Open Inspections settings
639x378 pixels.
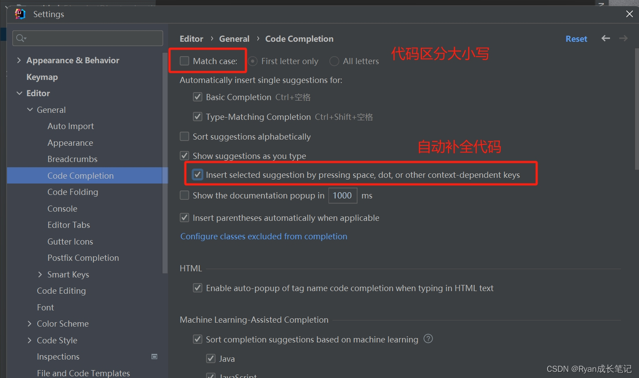tap(58, 356)
